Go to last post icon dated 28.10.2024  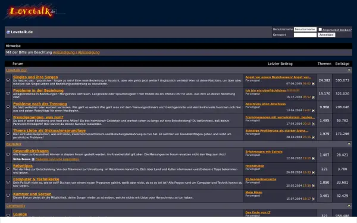[314, 137]
